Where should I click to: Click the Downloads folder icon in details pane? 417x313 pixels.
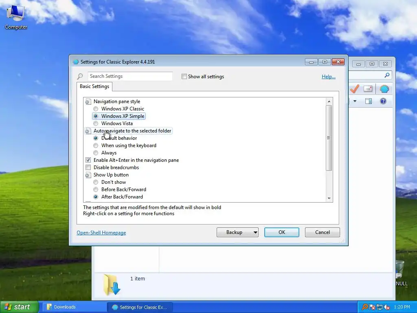(x=112, y=285)
